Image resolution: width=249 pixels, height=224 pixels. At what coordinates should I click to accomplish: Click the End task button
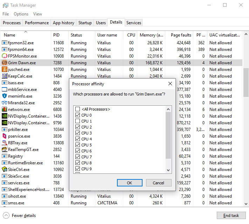(231, 216)
